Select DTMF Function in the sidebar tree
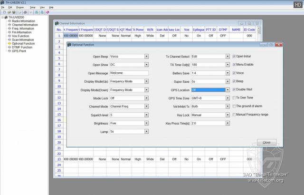304x195 pixels. [22, 47]
